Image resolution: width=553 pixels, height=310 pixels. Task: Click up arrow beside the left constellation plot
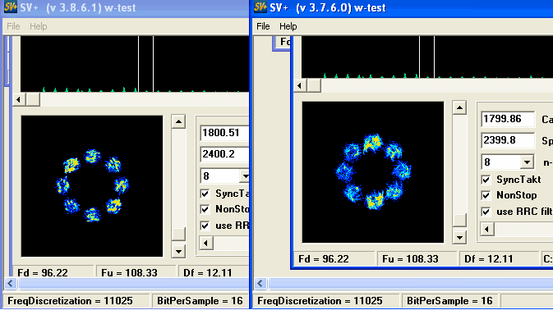[178, 121]
